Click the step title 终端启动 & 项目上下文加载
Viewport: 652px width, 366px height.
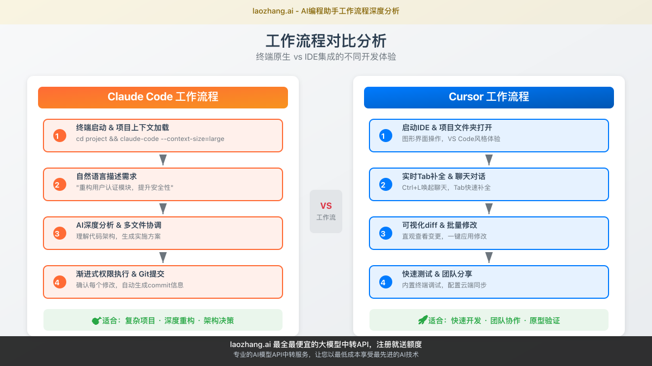pyautogui.click(x=122, y=127)
